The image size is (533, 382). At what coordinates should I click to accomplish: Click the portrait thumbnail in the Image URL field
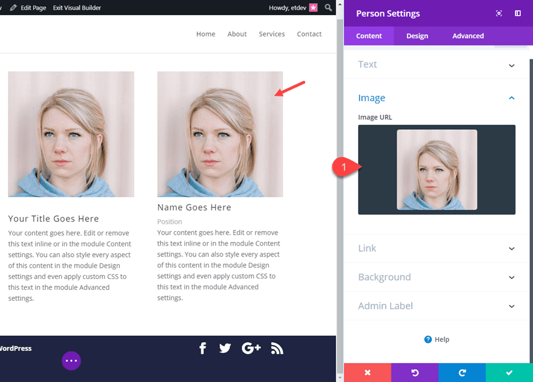(437, 170)
